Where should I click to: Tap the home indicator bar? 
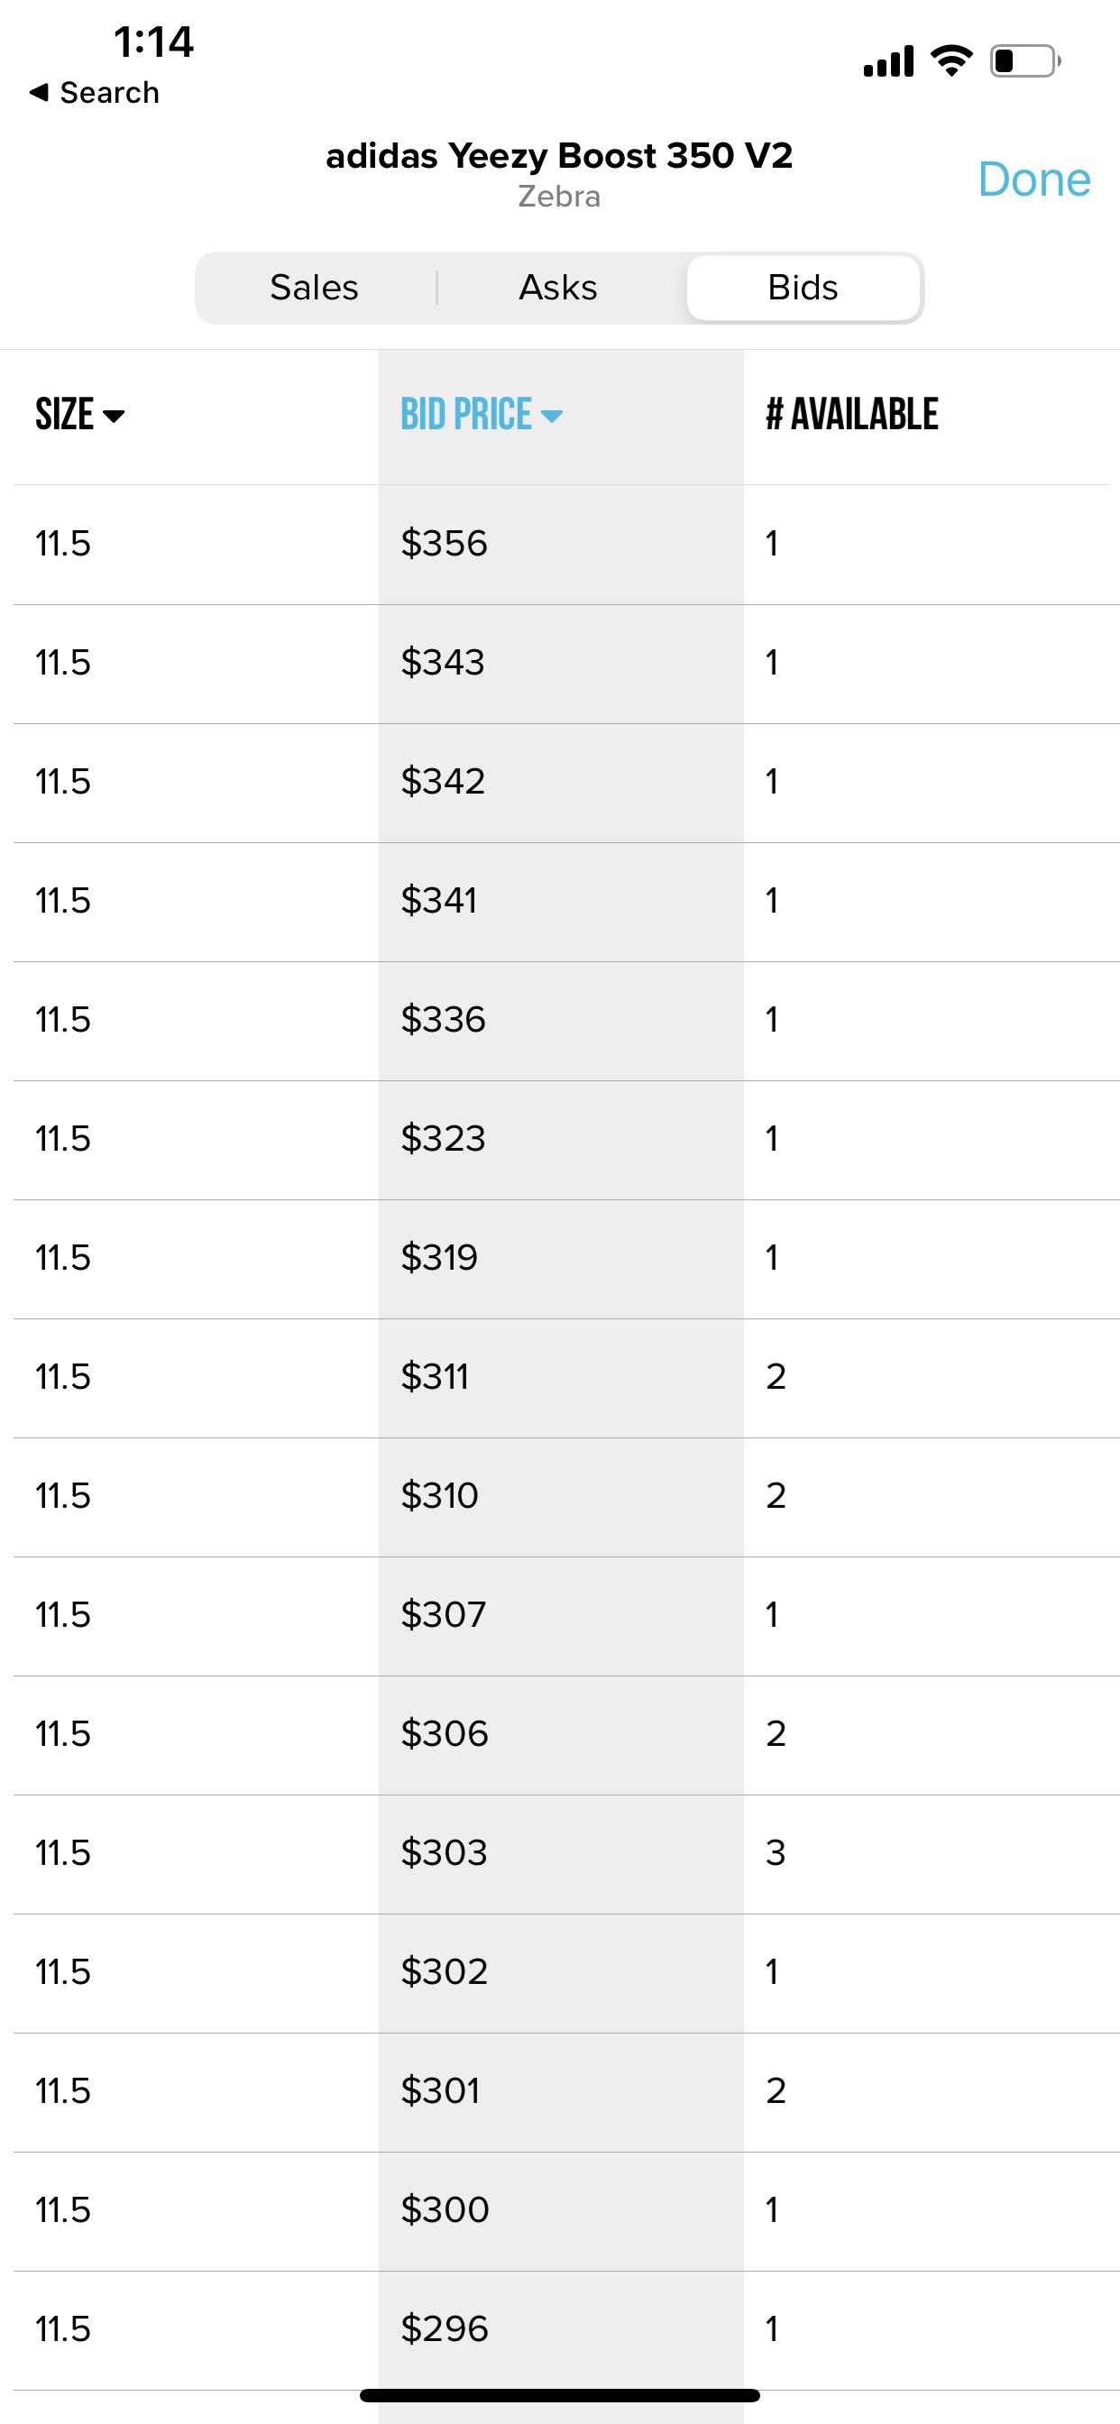coord(559,2395)
